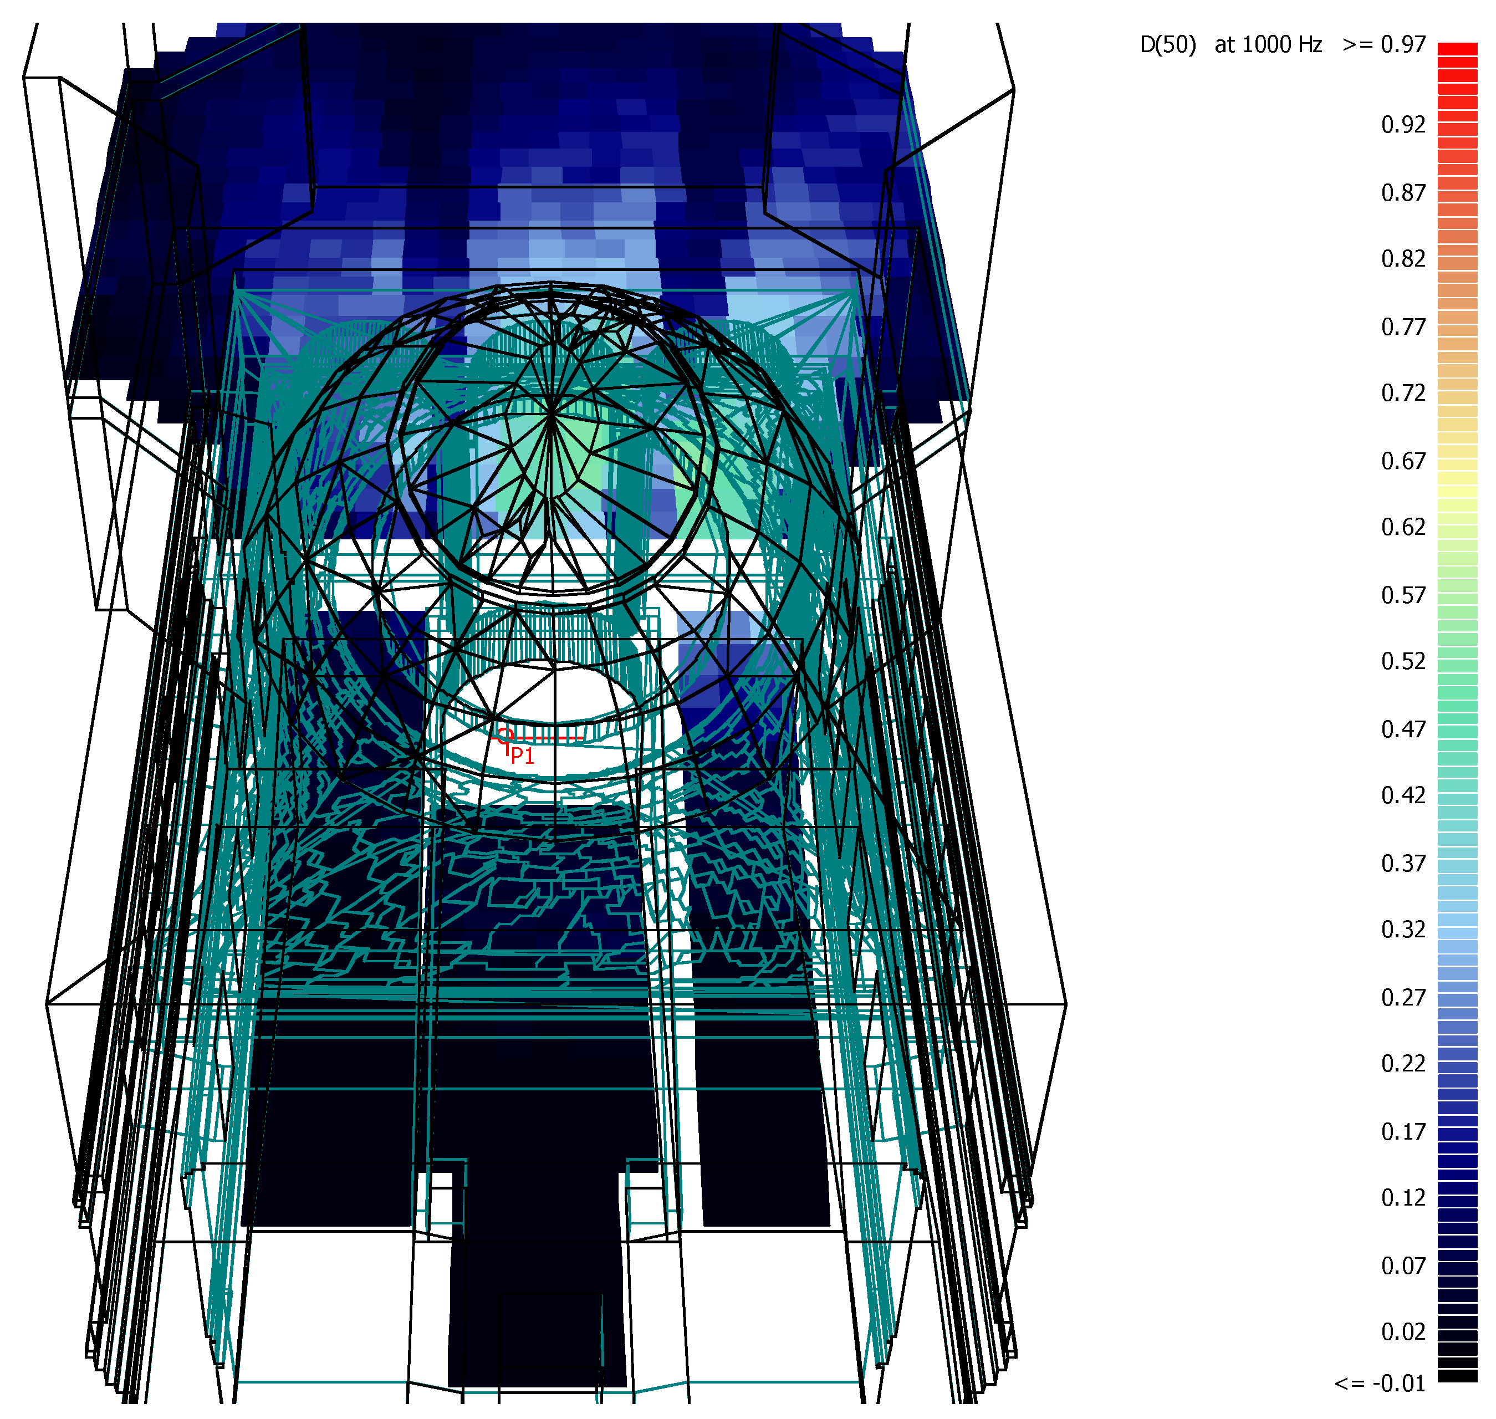Click the legend color next to 0.12
1496x1419 pixels.
coord(1457,1201)
